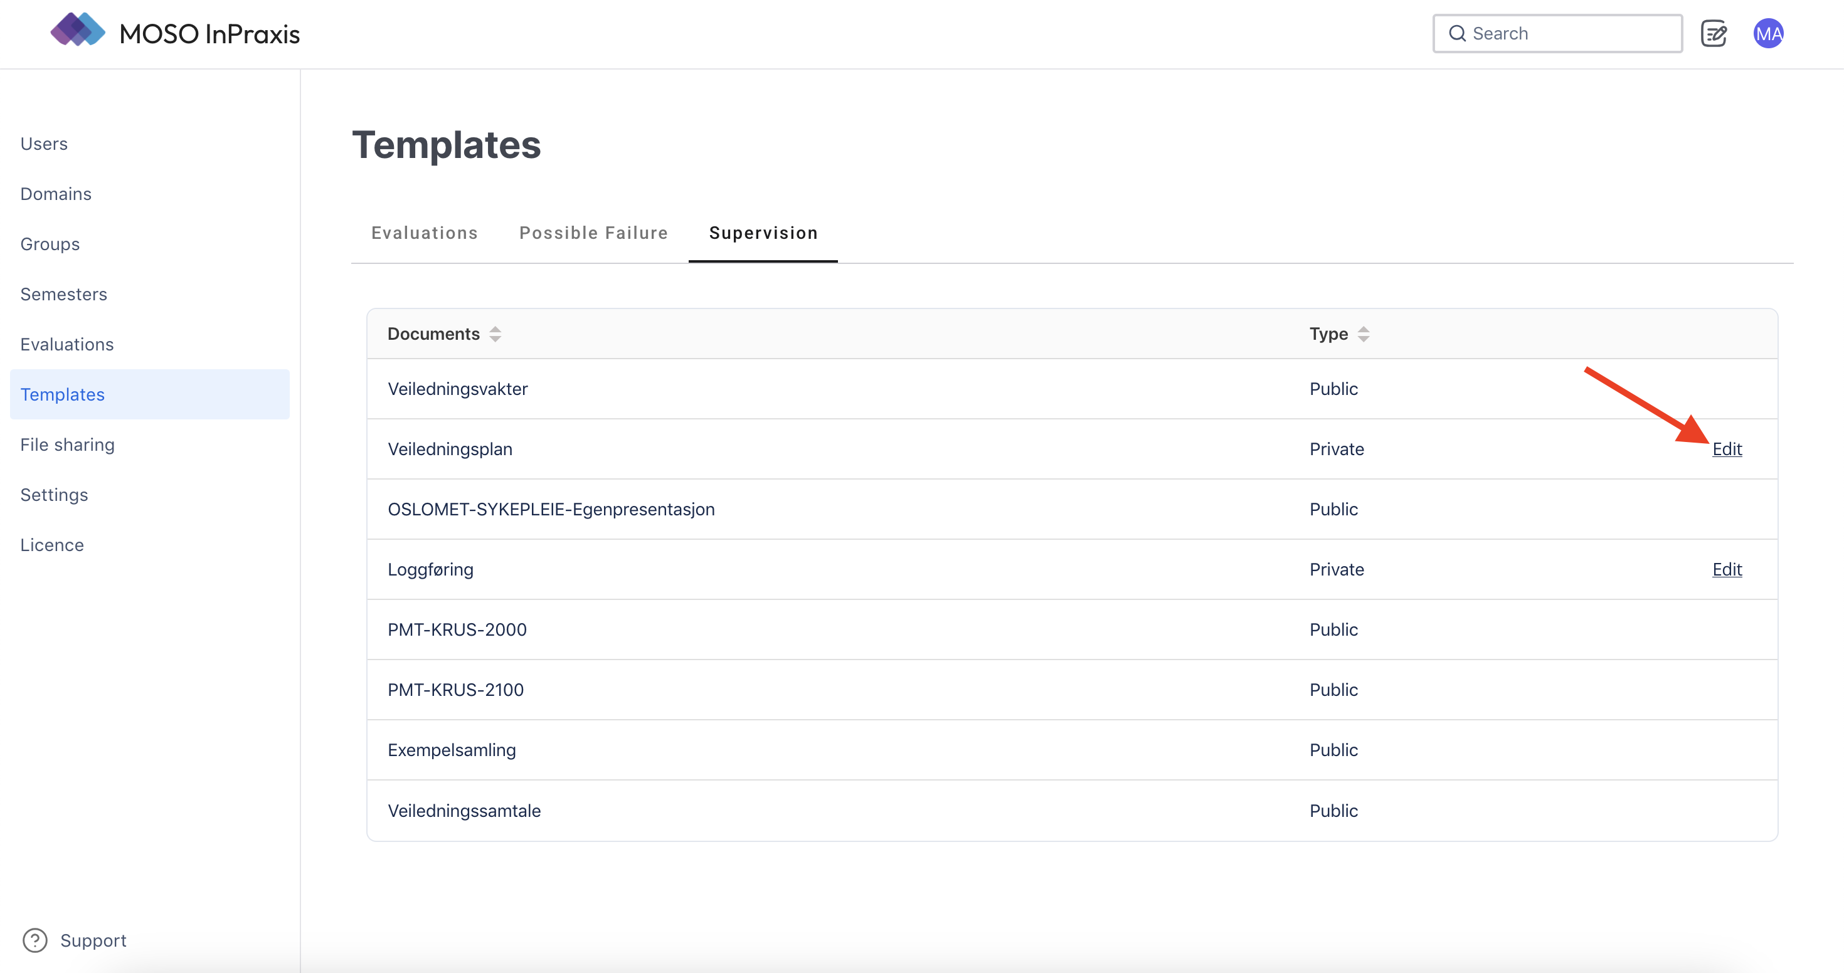This screenshot has height=973, width=1844.
Task: Go to Domains in sidebar
Action: (56, 194)
